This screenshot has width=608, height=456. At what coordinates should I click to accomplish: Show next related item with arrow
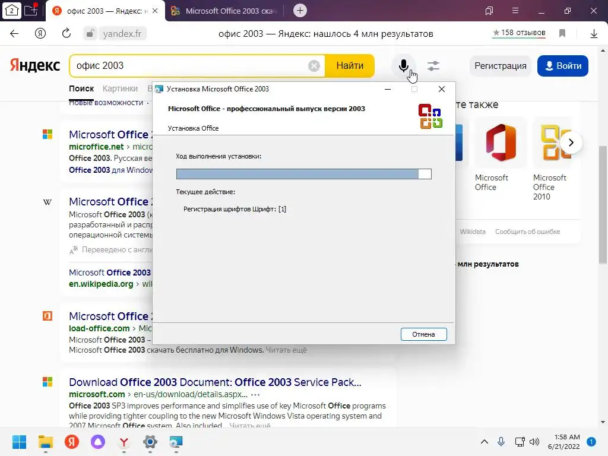point(571,142)
